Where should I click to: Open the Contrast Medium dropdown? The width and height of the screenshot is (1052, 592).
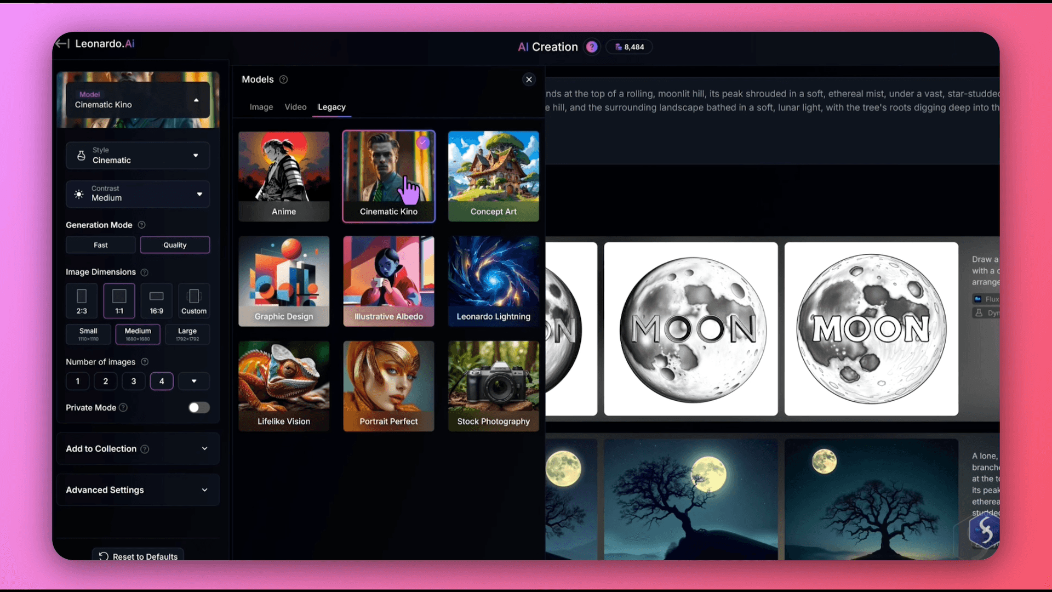pos(138,194)
